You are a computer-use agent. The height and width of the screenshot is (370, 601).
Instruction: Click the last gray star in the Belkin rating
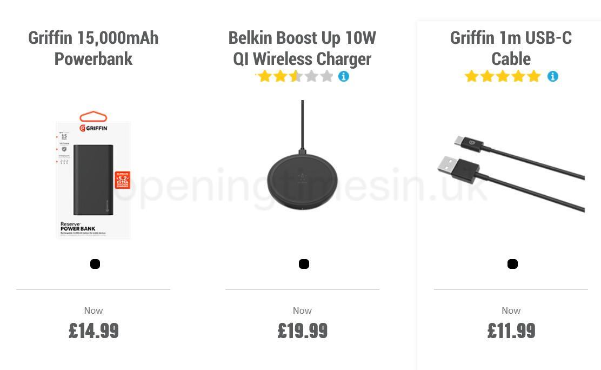coord(327,76)
